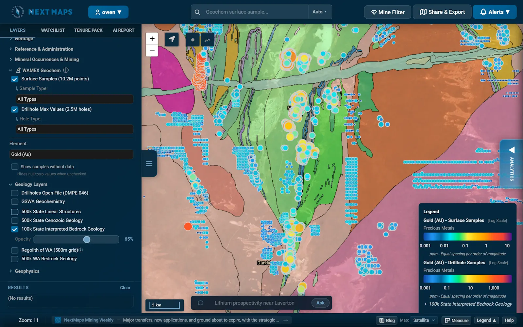Click Ask to submit AI prompt
This screenshot has width=523, height=327.
320,303
